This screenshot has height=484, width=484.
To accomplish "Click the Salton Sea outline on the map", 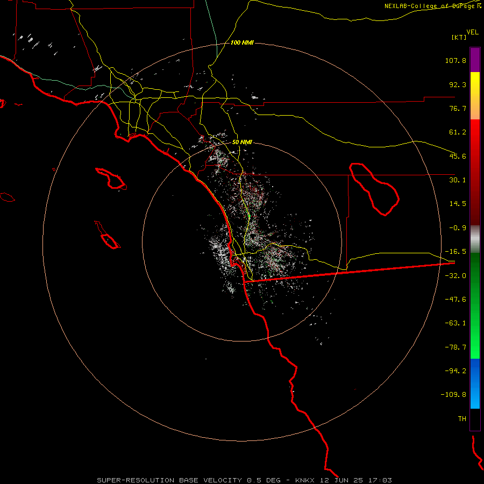I will pyautogui.click(x=374, y=189).
